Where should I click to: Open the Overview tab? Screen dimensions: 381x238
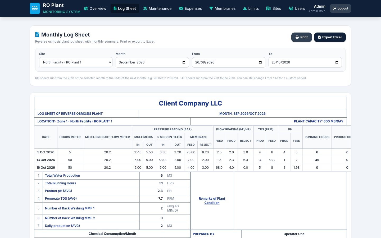pyautogui.click(x=95, y=8)
